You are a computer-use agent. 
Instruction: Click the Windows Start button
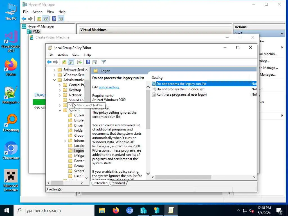click(x=7, y=210)
